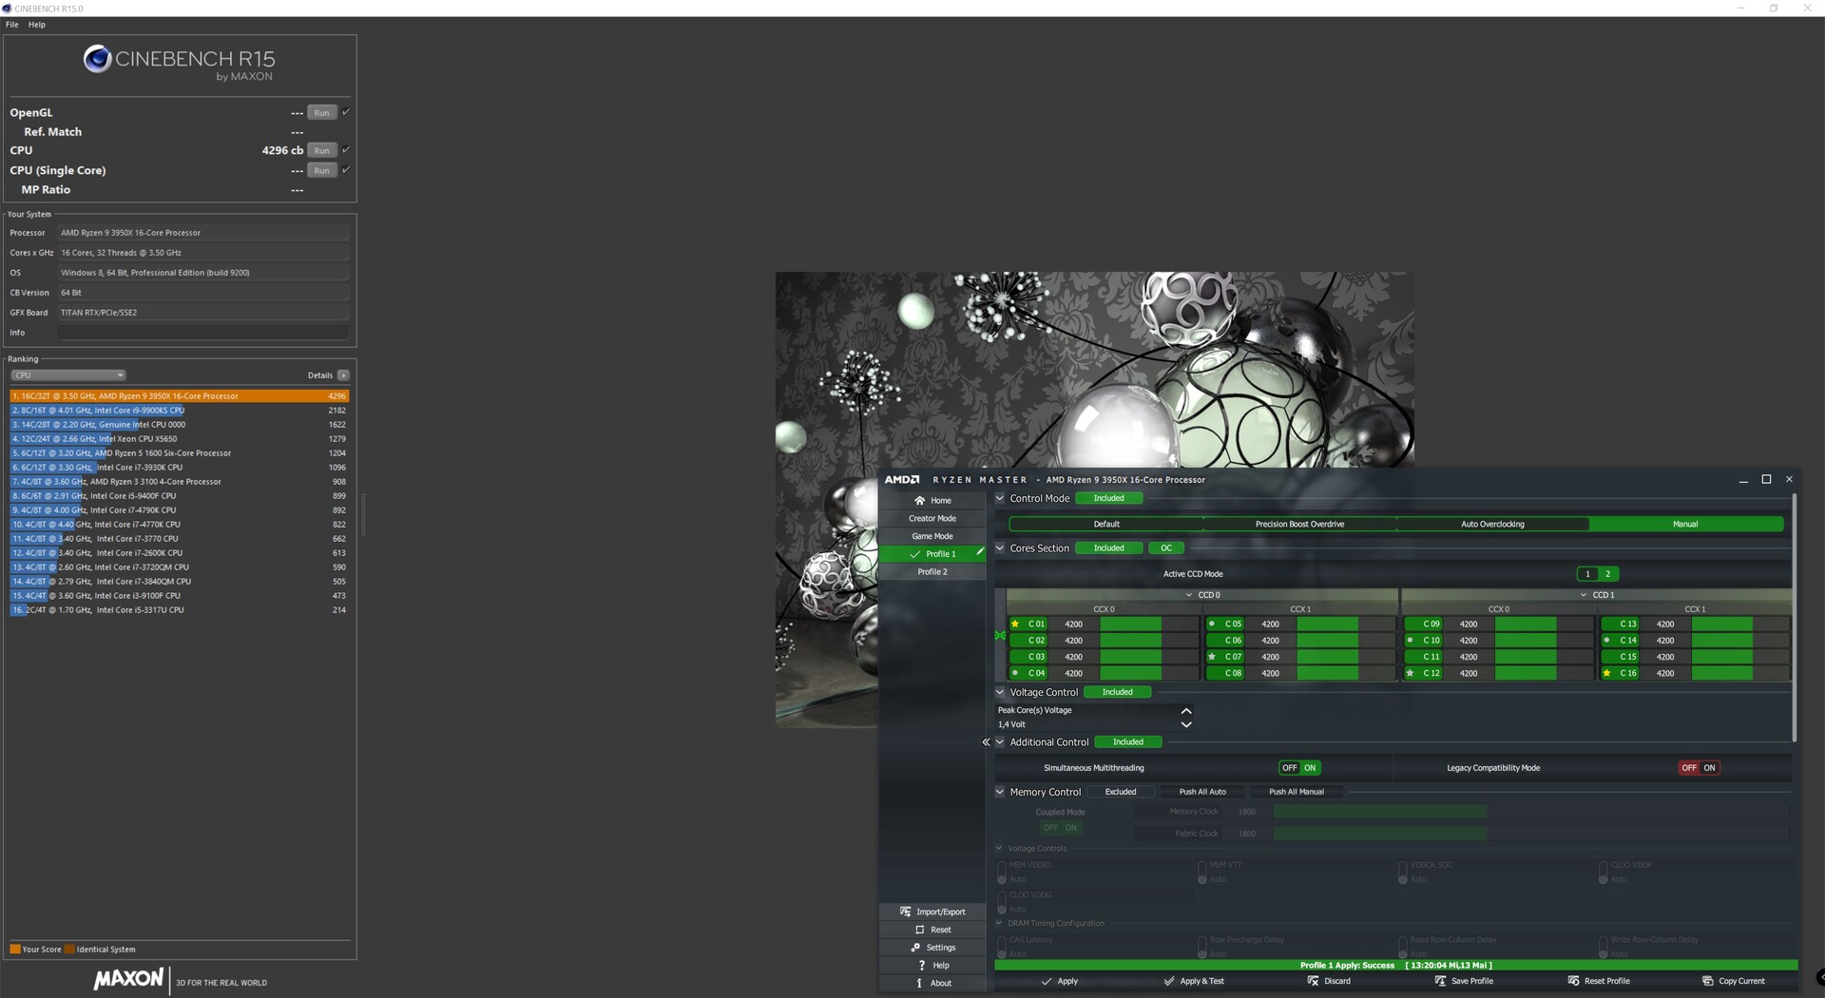Viewport: 1825px width, 998px height.
Task: Click the About info icon
Action: tap(919, 983)
